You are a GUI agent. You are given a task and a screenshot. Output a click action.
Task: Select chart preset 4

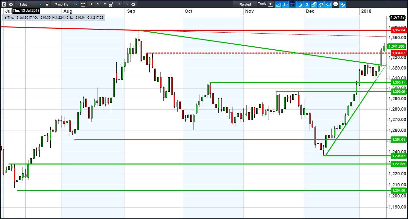click(x=119, y=4)
